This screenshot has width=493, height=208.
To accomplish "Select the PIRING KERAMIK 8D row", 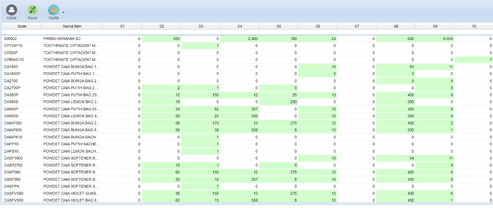I will [x=62, y=39].
